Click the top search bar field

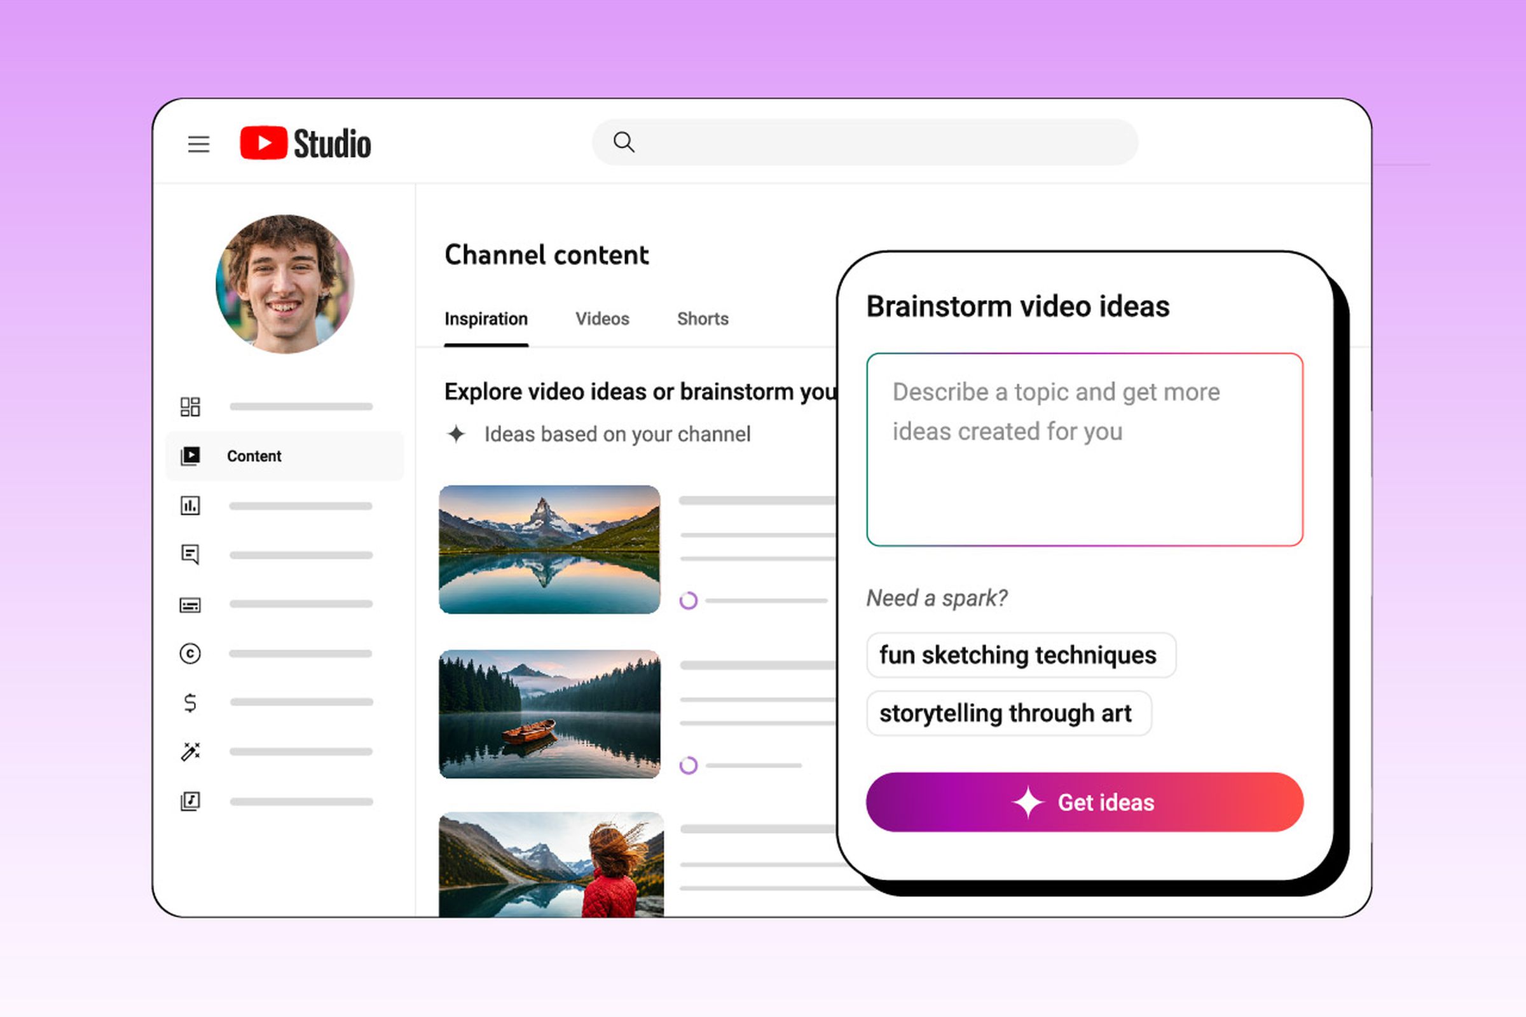click(x=865, y=142)
